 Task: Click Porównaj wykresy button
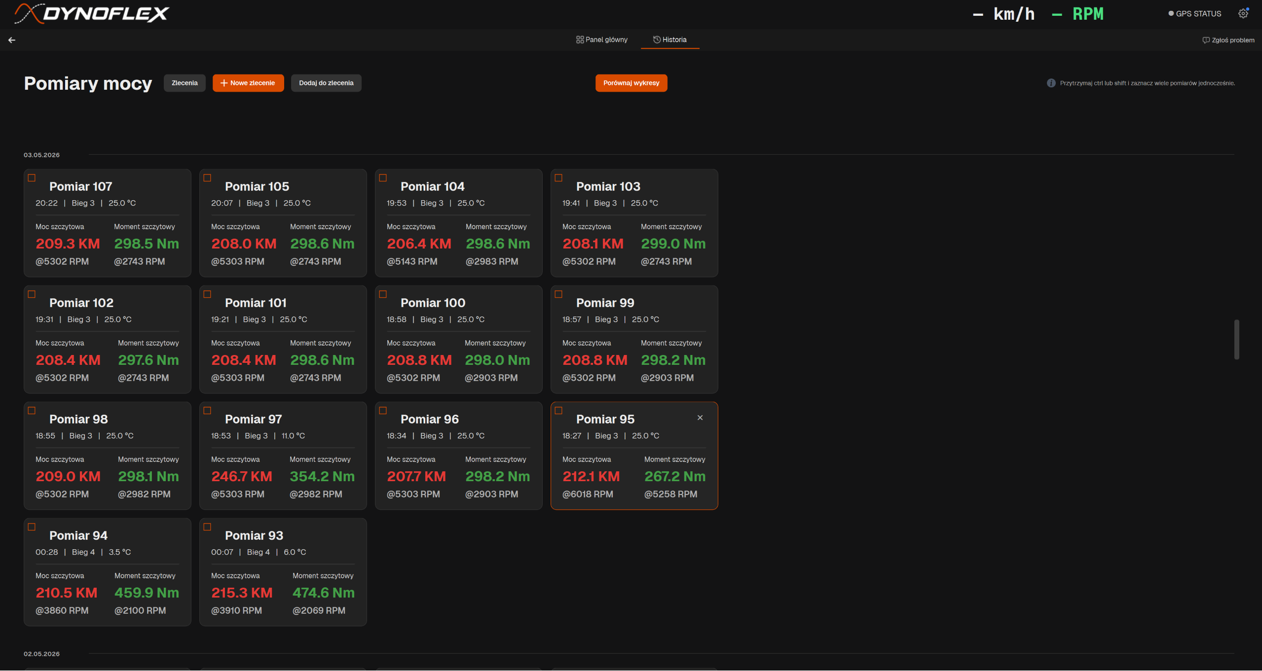pyautogui.click(x=631, y=83)
